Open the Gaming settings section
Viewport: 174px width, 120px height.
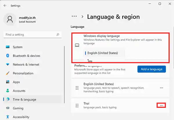tap(18, 108)
